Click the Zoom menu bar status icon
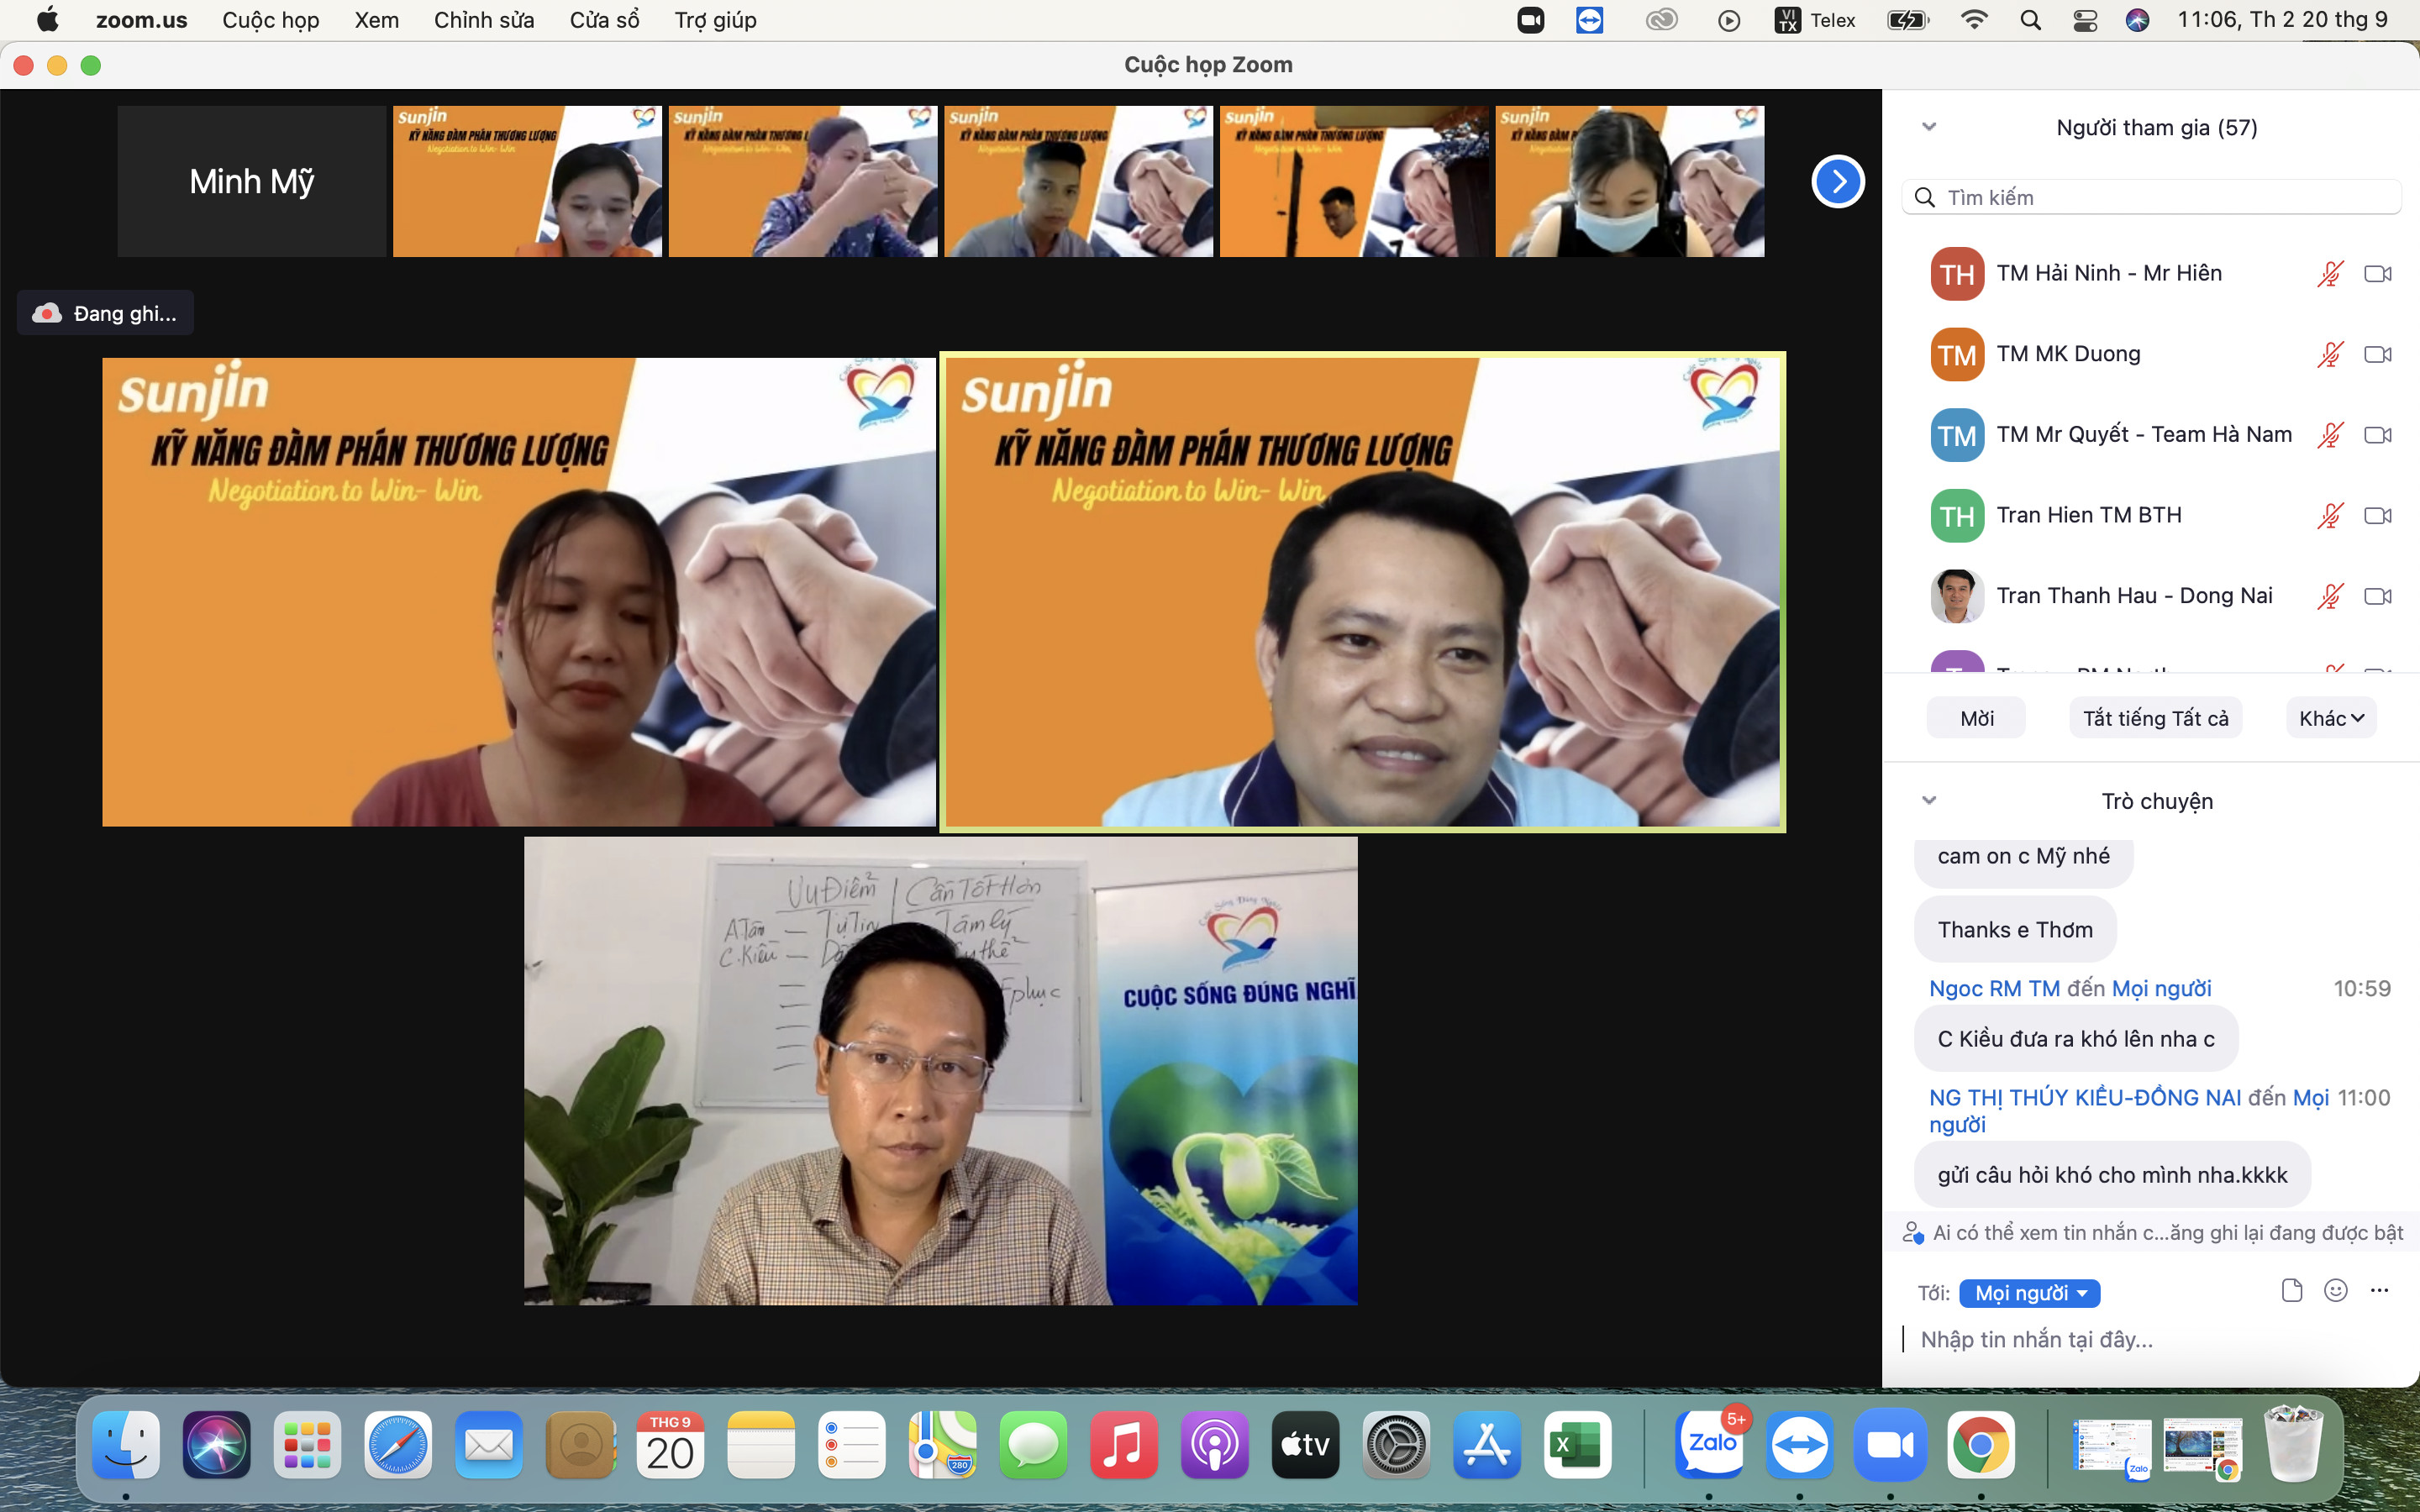The image size is (2420, 1512). click(x=1530, y=20)
